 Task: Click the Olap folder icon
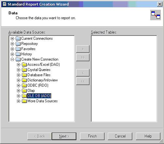pyautogui.click(x=24, y=91)
